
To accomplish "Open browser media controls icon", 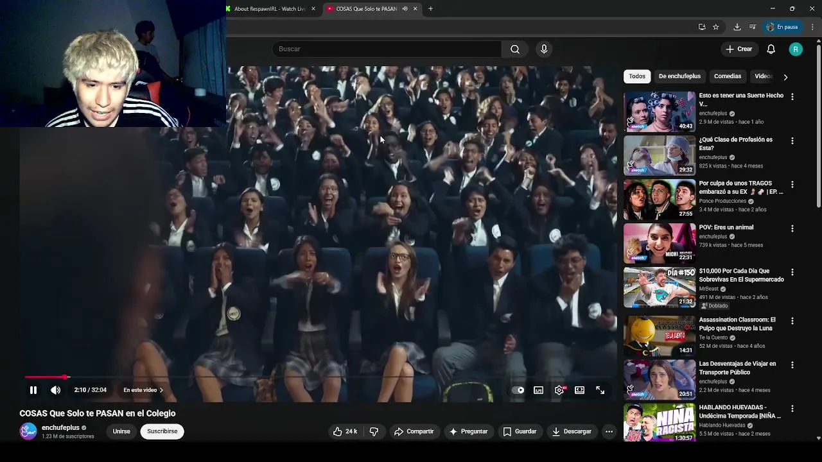I will [x=753, y=27].
